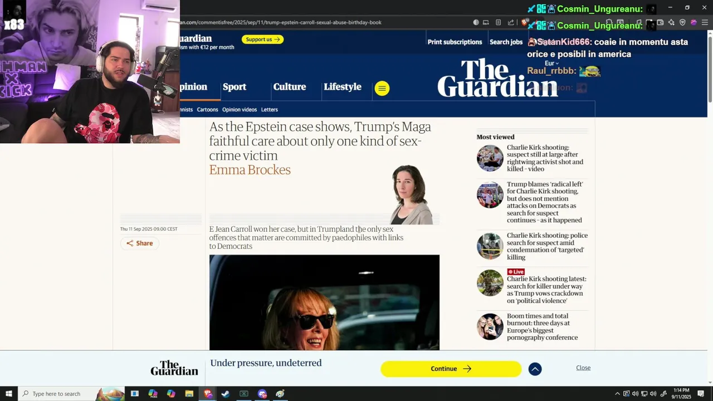Click the link-shaped tray icon
Viewport: 713px width, 401px height.
(663, 394)
